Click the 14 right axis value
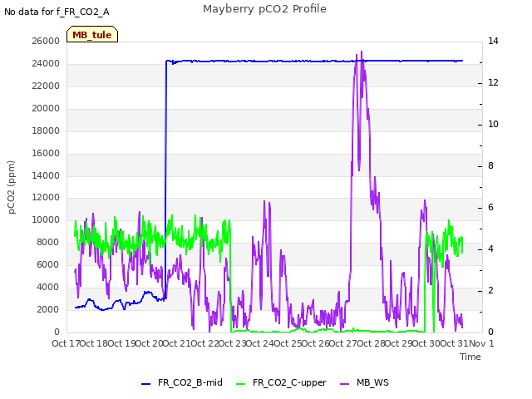The width and height of the screenshot is (532, 399). point(493,41)
